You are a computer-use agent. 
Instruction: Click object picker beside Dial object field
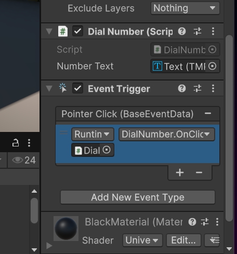tap(107, 150)
